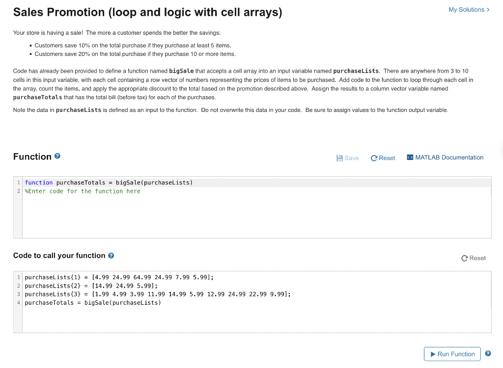This screenshot has height=368, width=503.
Task: Click the %Enter code for the function here comment
Action: point(83,191)
